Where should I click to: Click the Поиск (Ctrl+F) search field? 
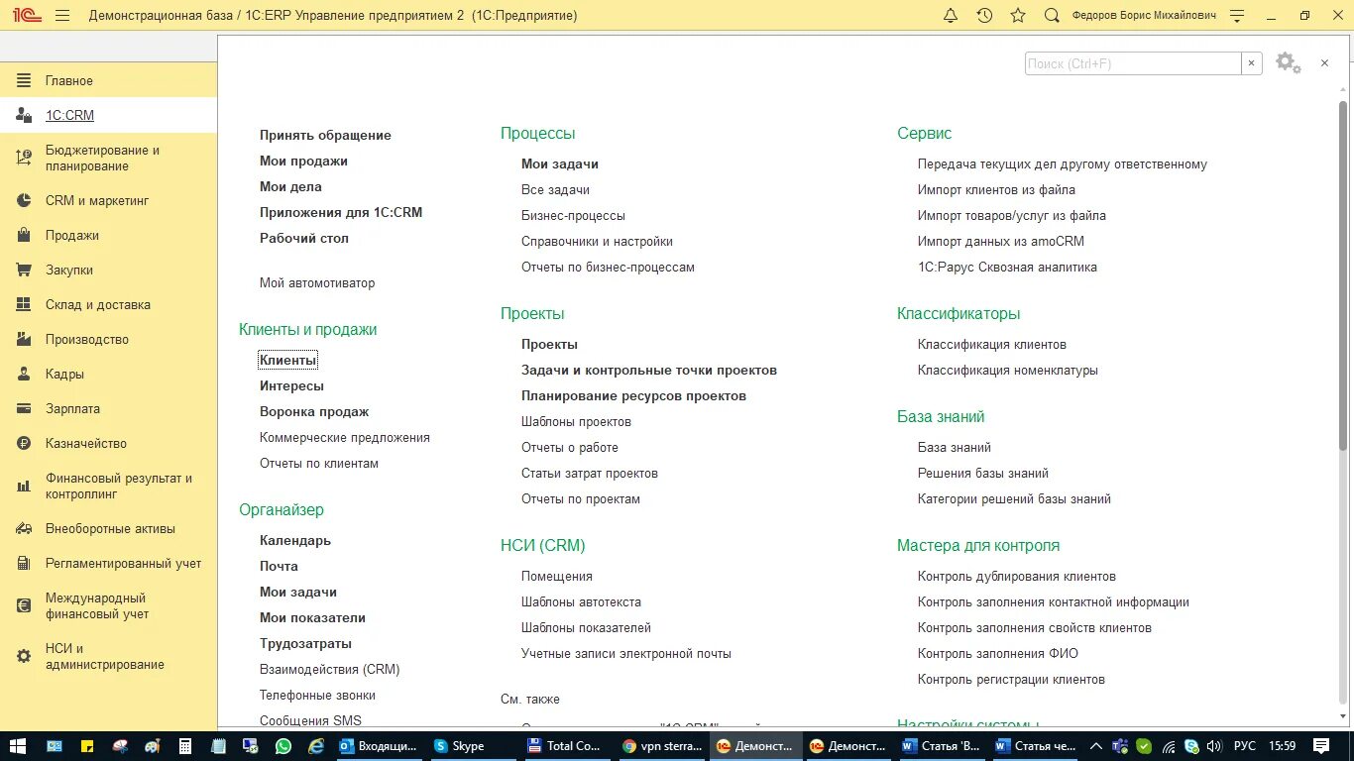(x=1133, y=63)
